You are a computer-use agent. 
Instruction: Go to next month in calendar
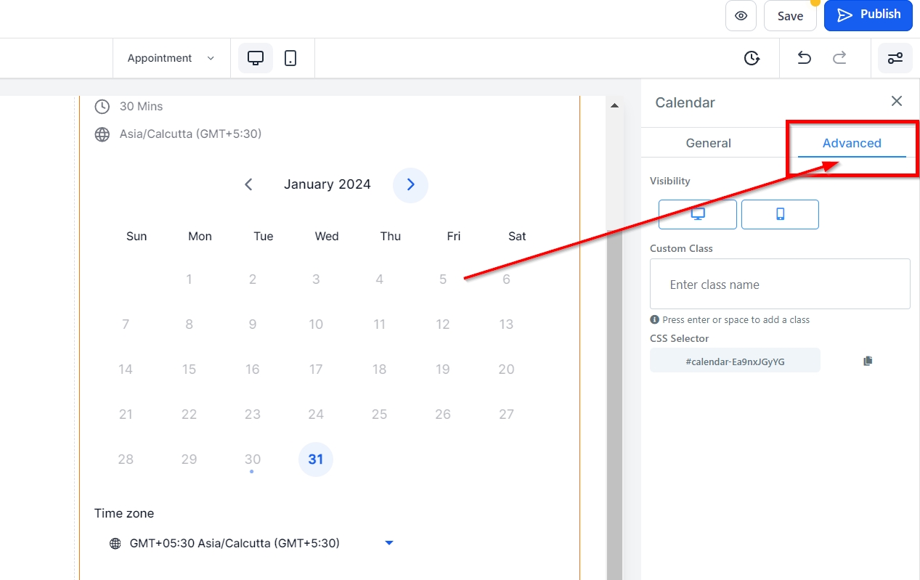(410, 185)
